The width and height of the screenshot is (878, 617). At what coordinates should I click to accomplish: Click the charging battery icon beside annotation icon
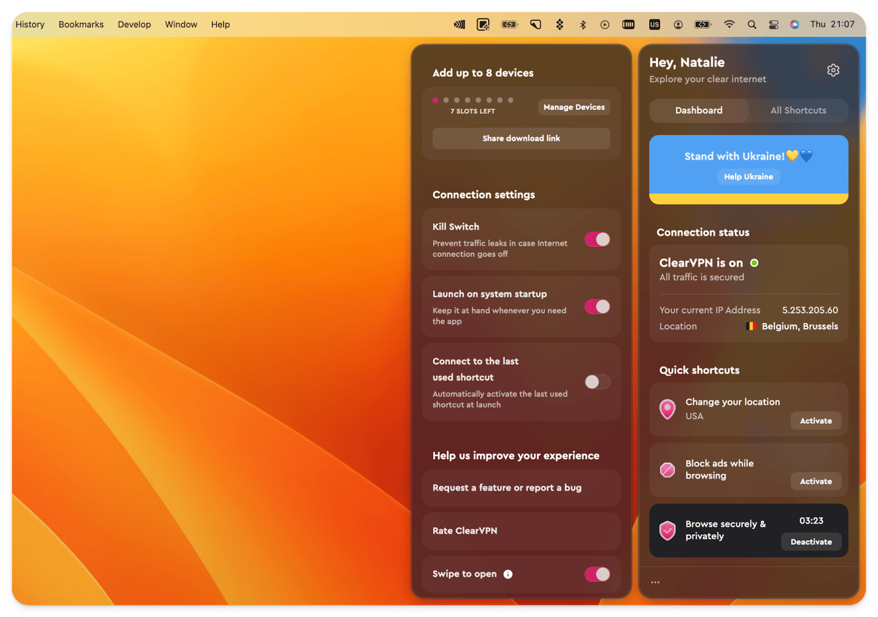510,24
